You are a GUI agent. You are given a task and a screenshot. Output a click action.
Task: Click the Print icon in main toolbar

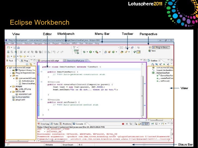[x=18, y=48]
